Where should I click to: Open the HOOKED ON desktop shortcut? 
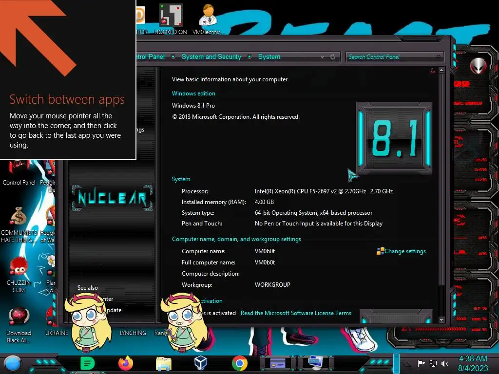(171, 19)
